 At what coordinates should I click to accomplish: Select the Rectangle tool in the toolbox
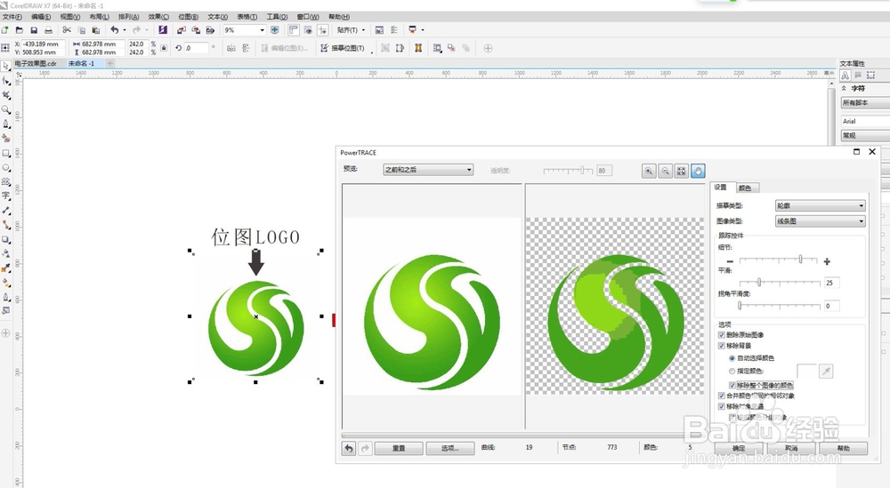click(6, 153)
